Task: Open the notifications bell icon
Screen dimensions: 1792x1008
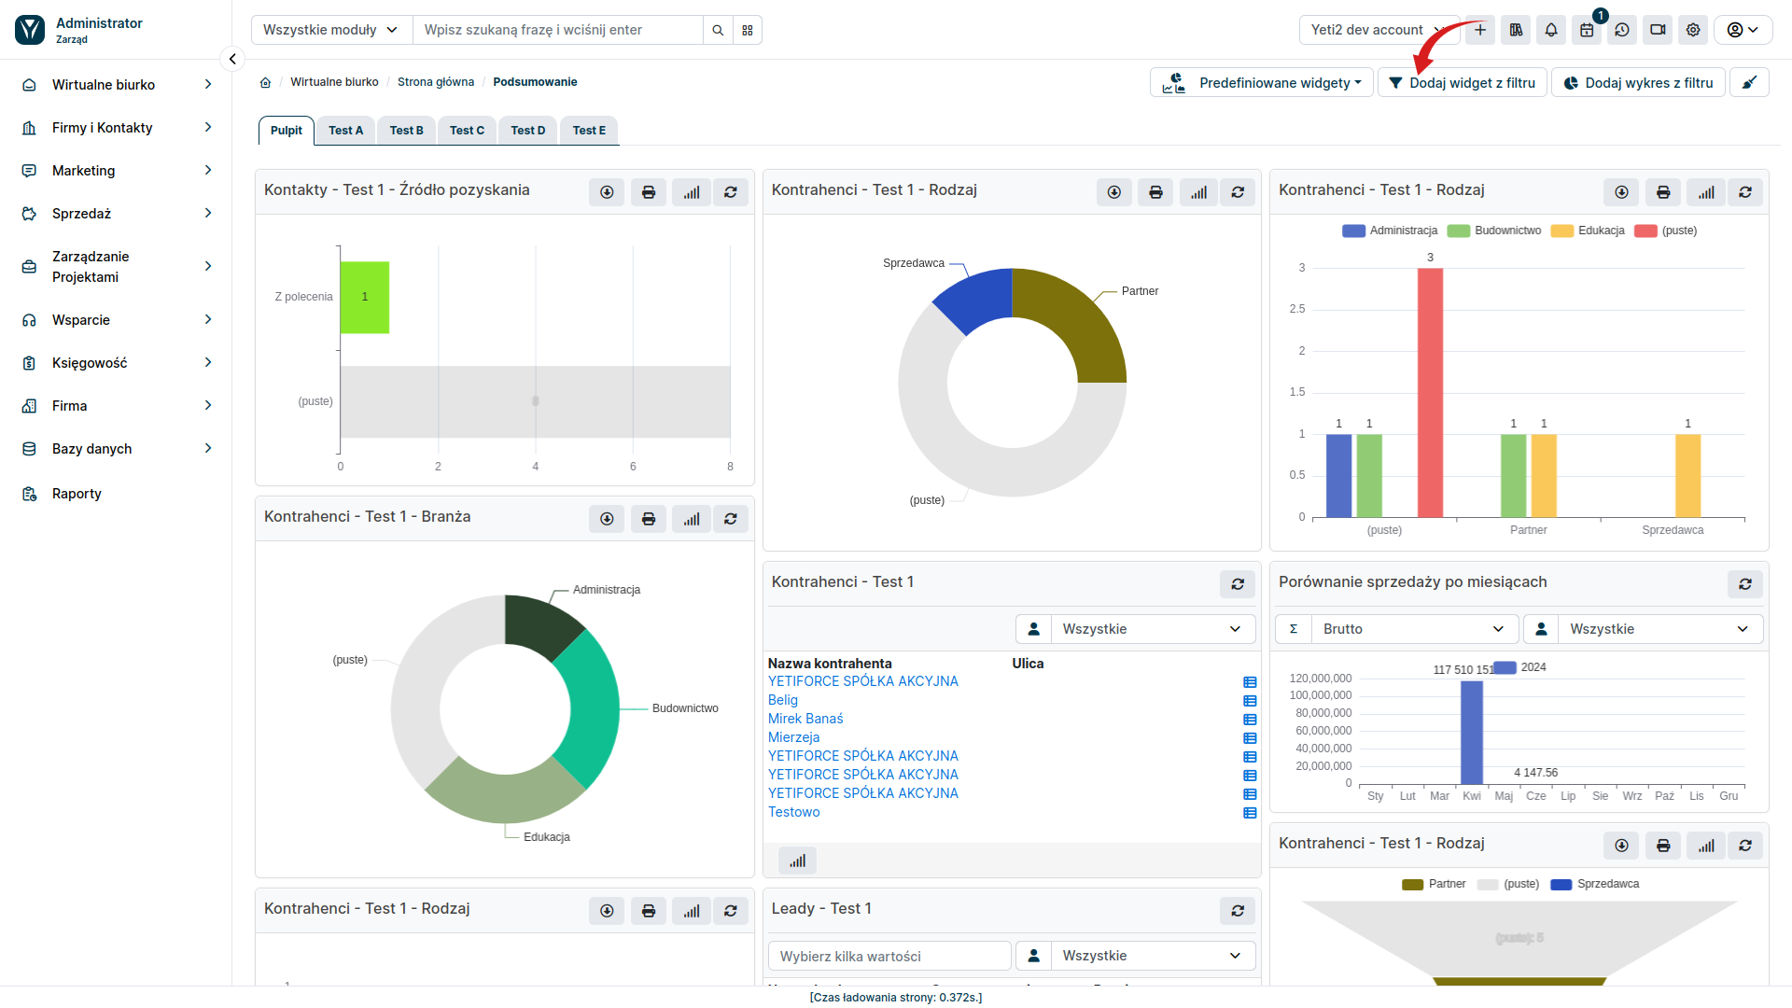Action: click(x=1551, y=30)
